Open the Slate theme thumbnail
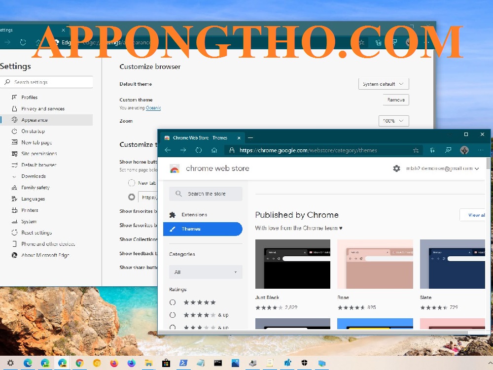 click(453, 264)
